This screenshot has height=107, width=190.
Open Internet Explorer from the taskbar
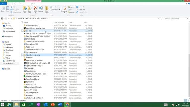tap(9, 105)
